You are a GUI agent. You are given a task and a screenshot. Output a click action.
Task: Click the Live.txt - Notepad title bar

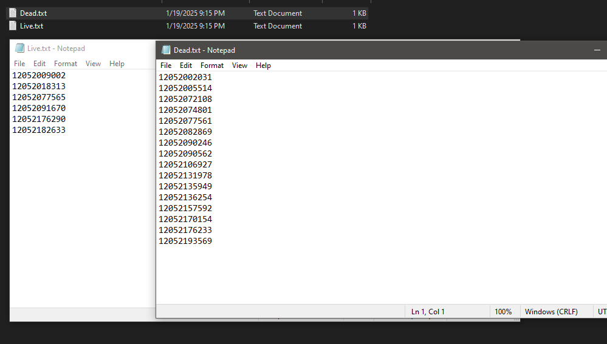(83, 49)
